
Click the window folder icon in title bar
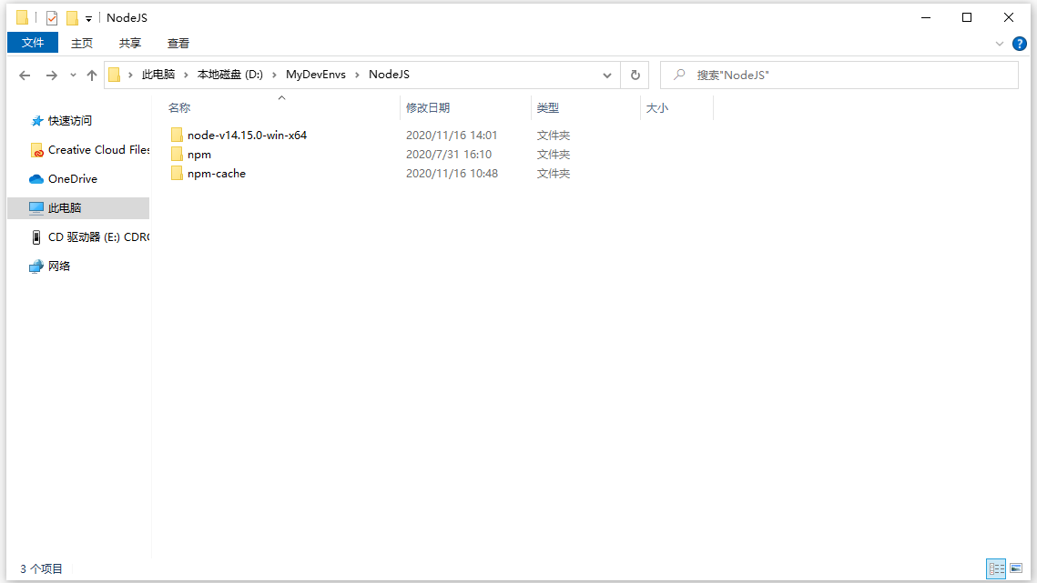[23, 18]
